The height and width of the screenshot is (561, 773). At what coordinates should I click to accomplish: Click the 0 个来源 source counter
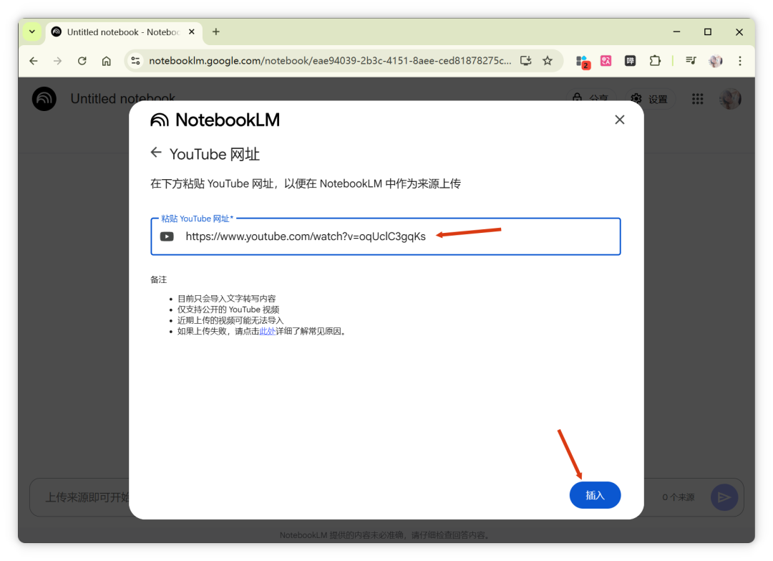point(679,497)
